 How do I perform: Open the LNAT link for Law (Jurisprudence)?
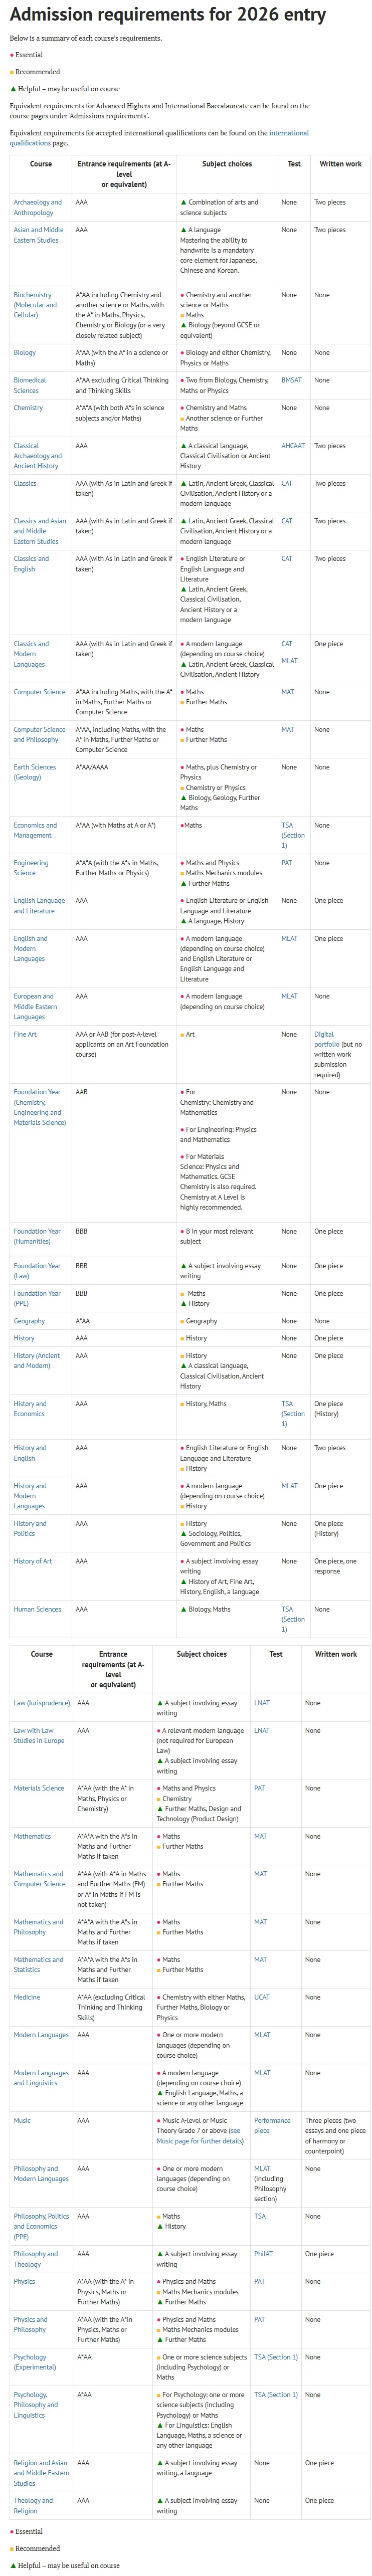coord(262,1703)
